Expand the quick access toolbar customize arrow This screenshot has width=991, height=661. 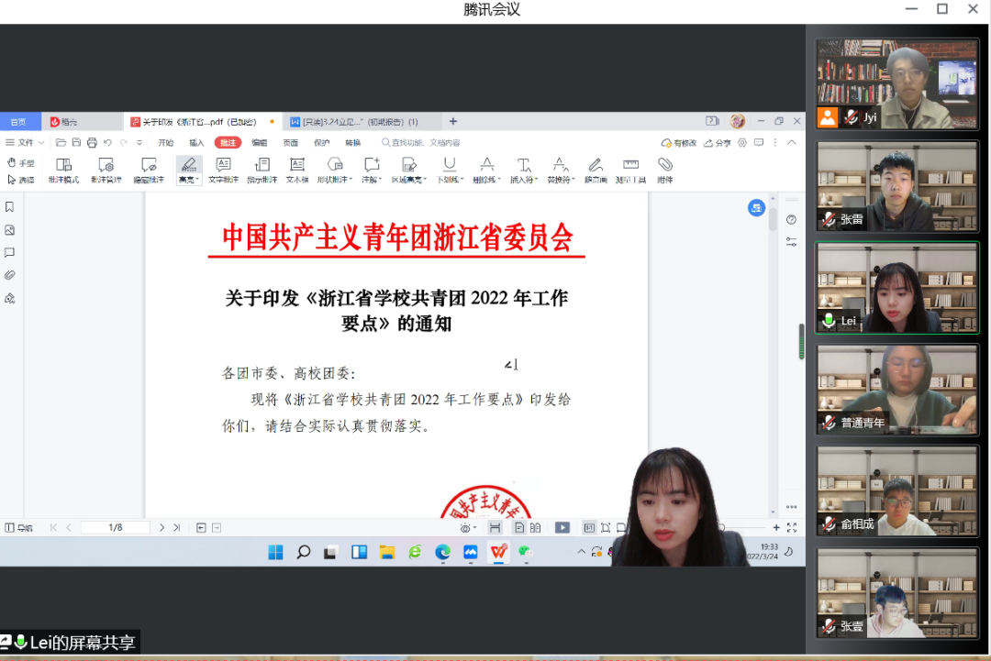click(x=139, y=143)
